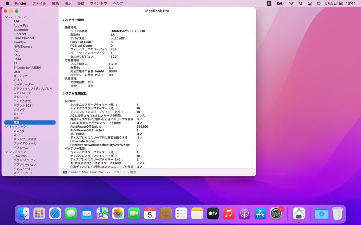Click the serial number D866356Y18DFY5GD8
Image resolution: width=361 pixels, height=225 pixels.
(128, 31)
